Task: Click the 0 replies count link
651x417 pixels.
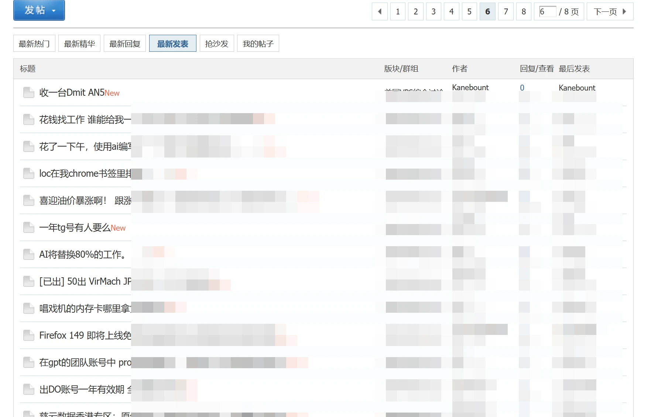Action: point(522,88)
